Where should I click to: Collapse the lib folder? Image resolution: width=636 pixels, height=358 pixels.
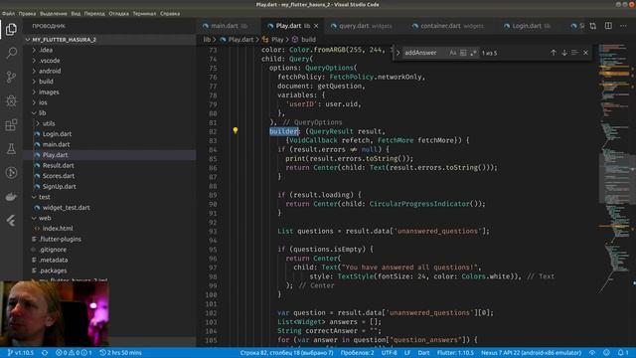(109, 112)
